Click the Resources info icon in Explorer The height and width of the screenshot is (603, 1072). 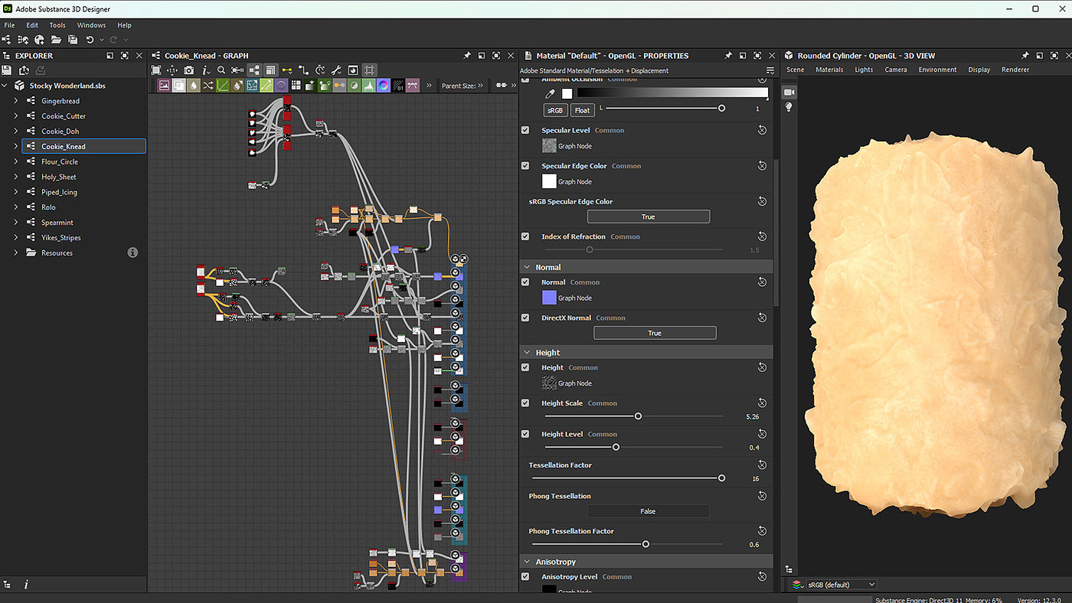coord(132,253)
